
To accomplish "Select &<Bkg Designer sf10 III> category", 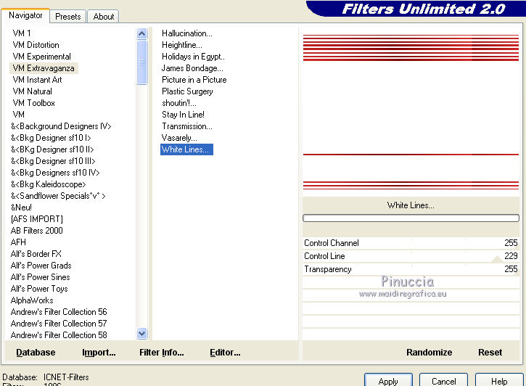I will click(x=53, y=161).
